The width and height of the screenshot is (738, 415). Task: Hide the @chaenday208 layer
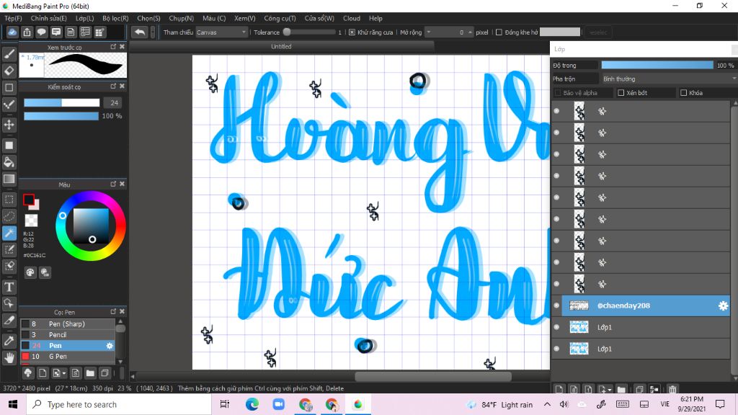click(x=557, y=305)
